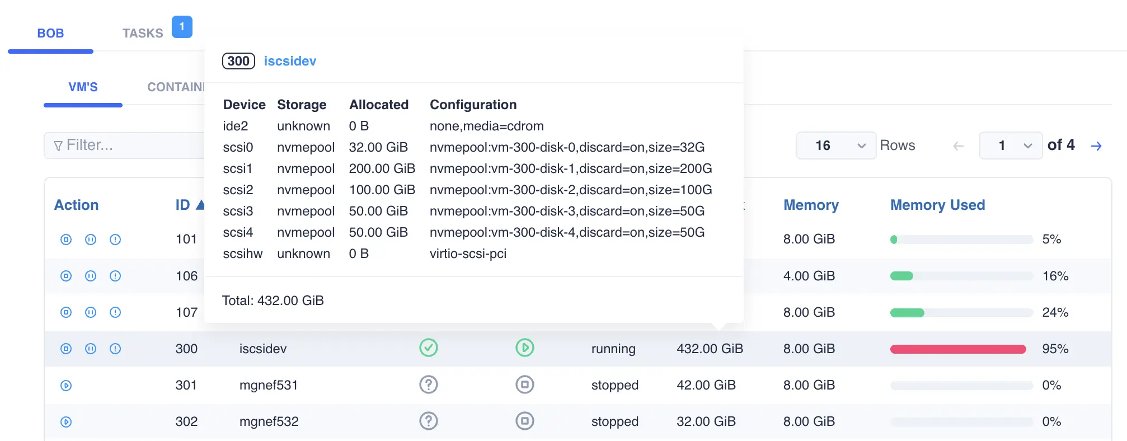Start VM 302 mgnef532 with play icon
The height and width of the screenshot is (441, 1127).
pyautogui.click(x=66, y=422)
